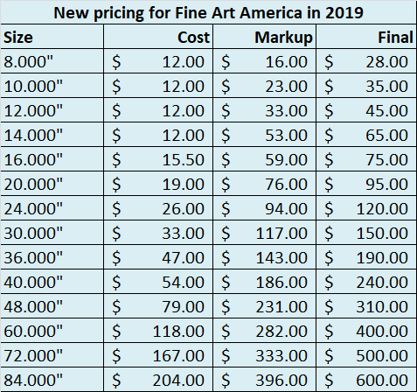Select the 60.000" size cell
Image resolution: width=417 pixels, height=392 pixels.
52,331
